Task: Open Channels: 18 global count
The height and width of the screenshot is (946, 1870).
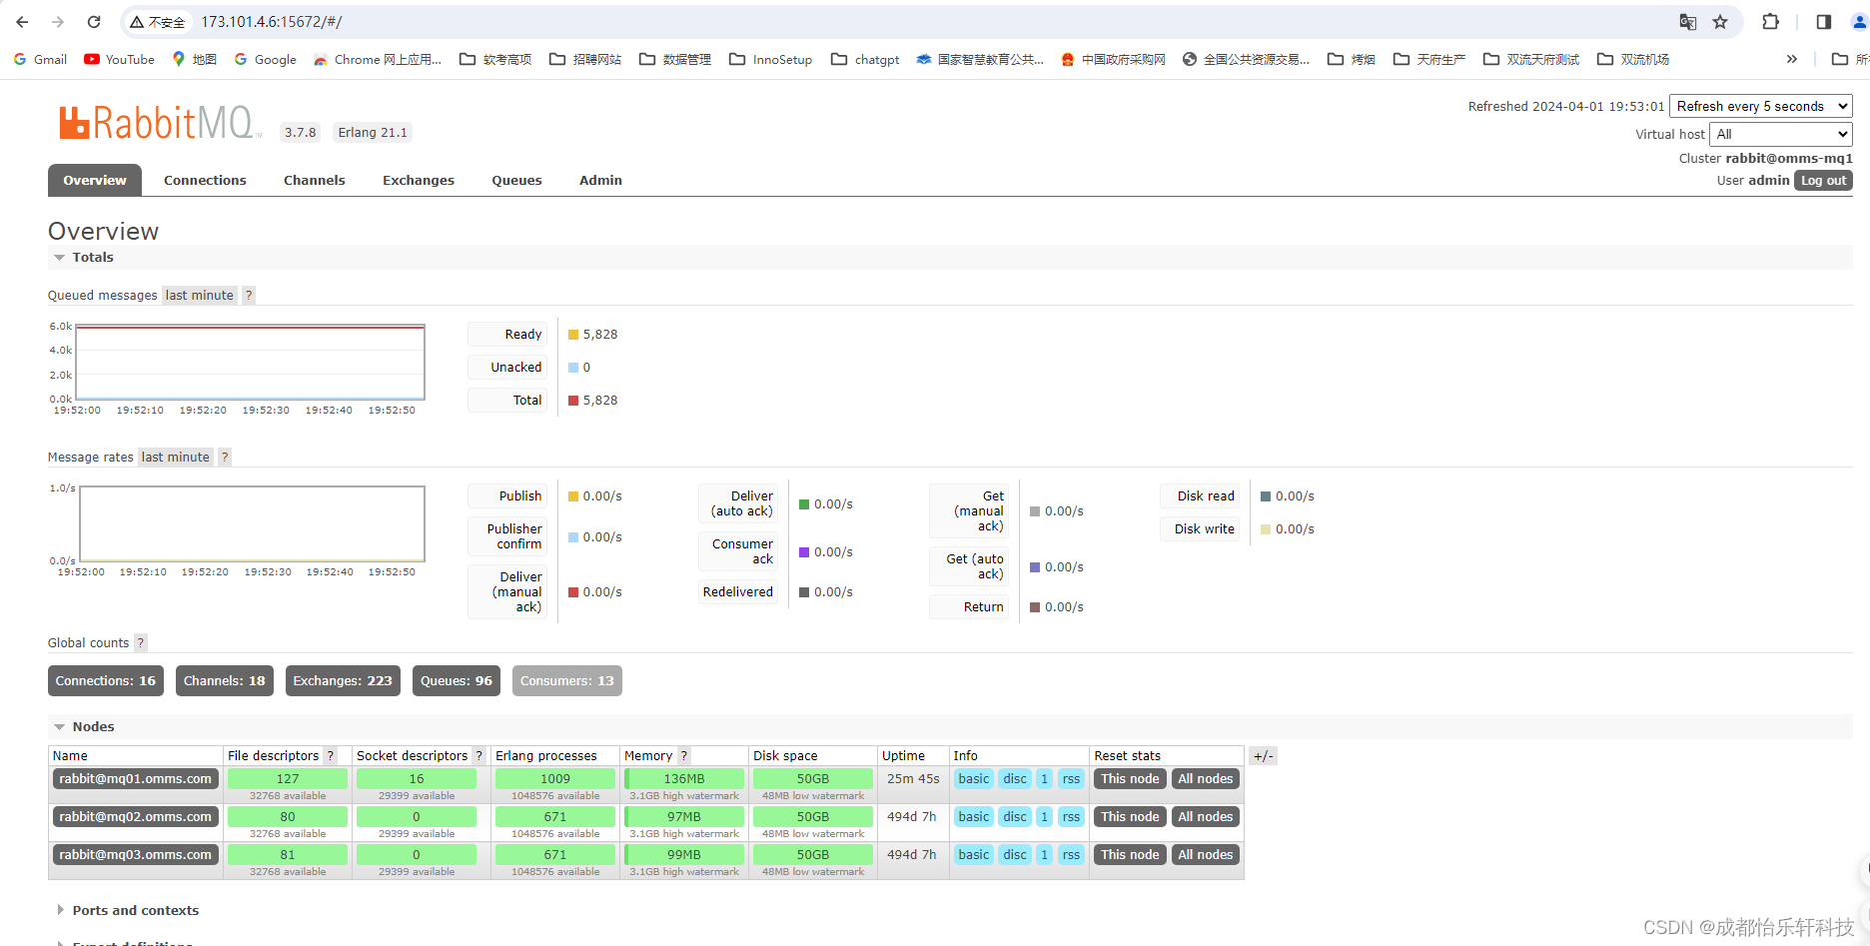Action: [224, 680]
